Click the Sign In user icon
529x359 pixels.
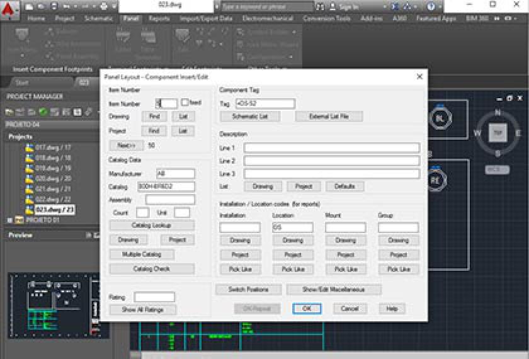click(335, 7)
